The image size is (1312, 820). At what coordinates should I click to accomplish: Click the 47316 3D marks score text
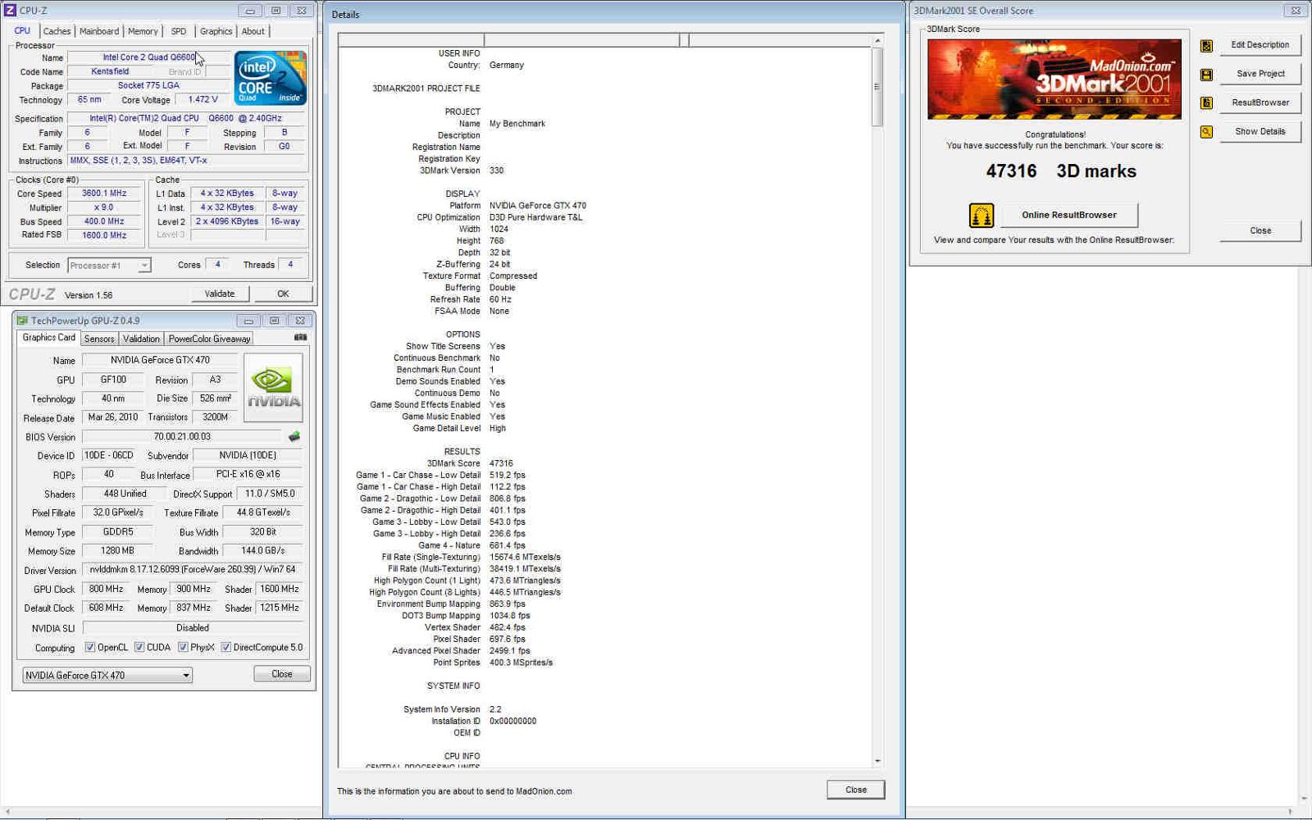point(1060,171)
